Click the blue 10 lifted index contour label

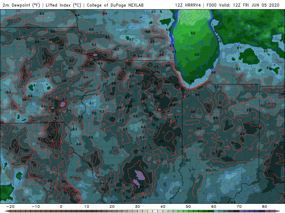click(x=187, y=46)
